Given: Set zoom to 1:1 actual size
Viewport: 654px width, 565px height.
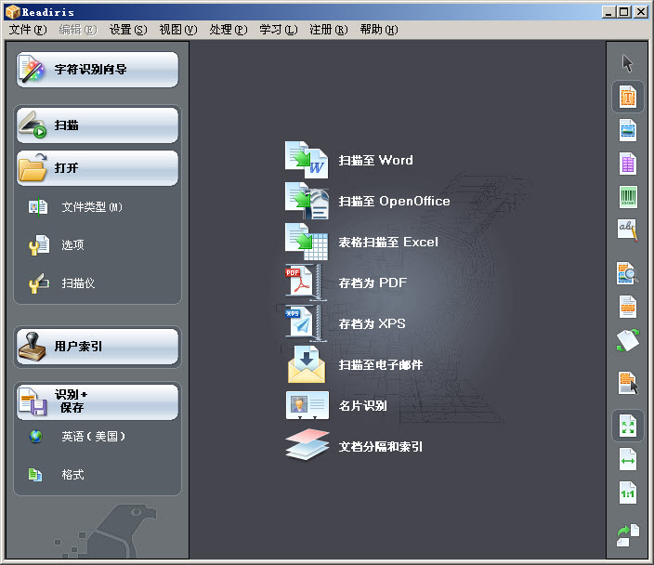Looking at the screenshot, I should pos(627,493).
